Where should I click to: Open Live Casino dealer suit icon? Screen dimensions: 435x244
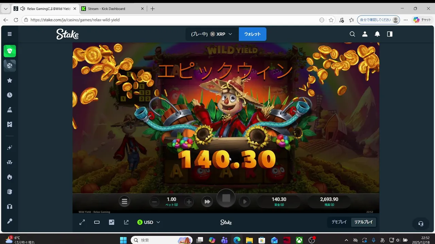click(x=10, y=206)
